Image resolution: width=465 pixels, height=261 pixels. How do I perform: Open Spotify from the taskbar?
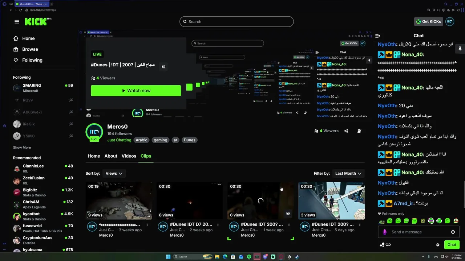point(249,257)
